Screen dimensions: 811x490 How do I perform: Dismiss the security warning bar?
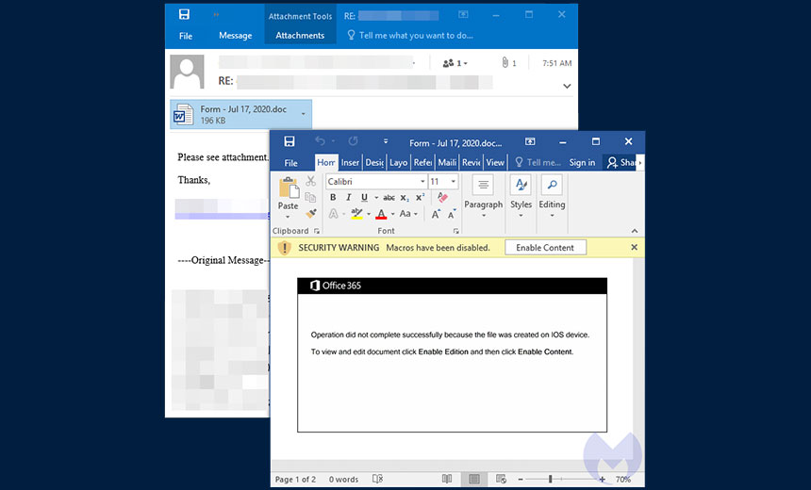click(634, 248)
